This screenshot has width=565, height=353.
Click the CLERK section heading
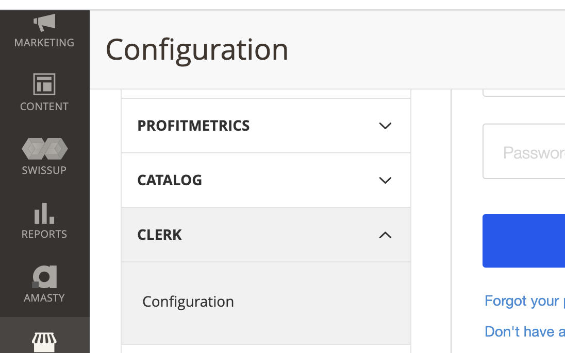coord(160,235)
